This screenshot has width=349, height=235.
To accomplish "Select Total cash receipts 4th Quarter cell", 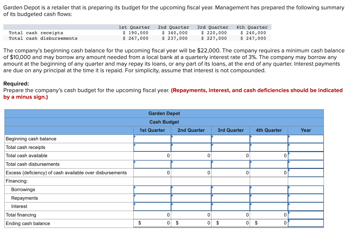I will click(269, 147).
